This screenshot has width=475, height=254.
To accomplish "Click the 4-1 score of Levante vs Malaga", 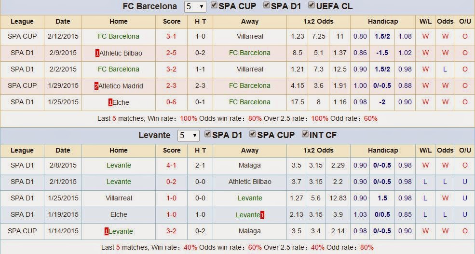I will (172, 165).
